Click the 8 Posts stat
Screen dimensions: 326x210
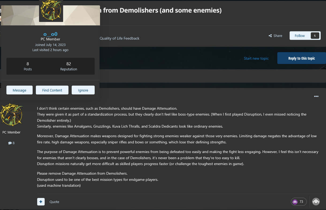28,66
